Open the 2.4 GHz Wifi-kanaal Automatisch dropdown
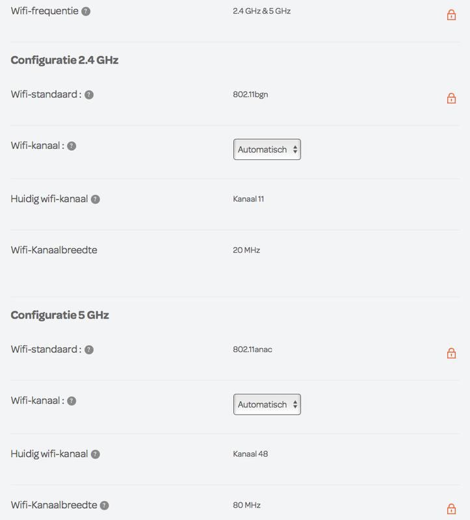The width and height of the screenshot is (470, 520). click(267, 149)
